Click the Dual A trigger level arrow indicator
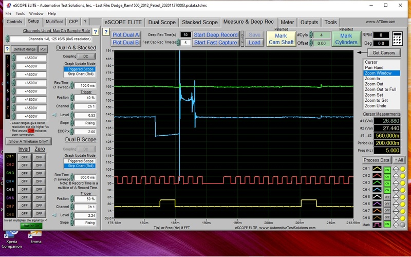Screen dimensions: 411x257 [54, 115]
